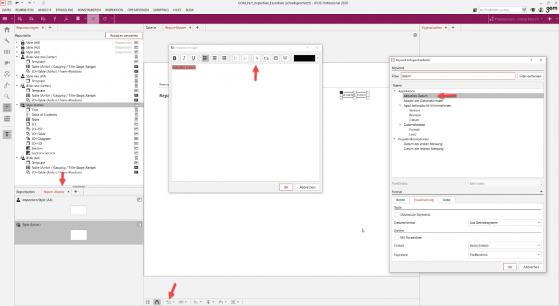
Task: Select Aktuelles Datum keyword in tree
Action: coord(415,96)
